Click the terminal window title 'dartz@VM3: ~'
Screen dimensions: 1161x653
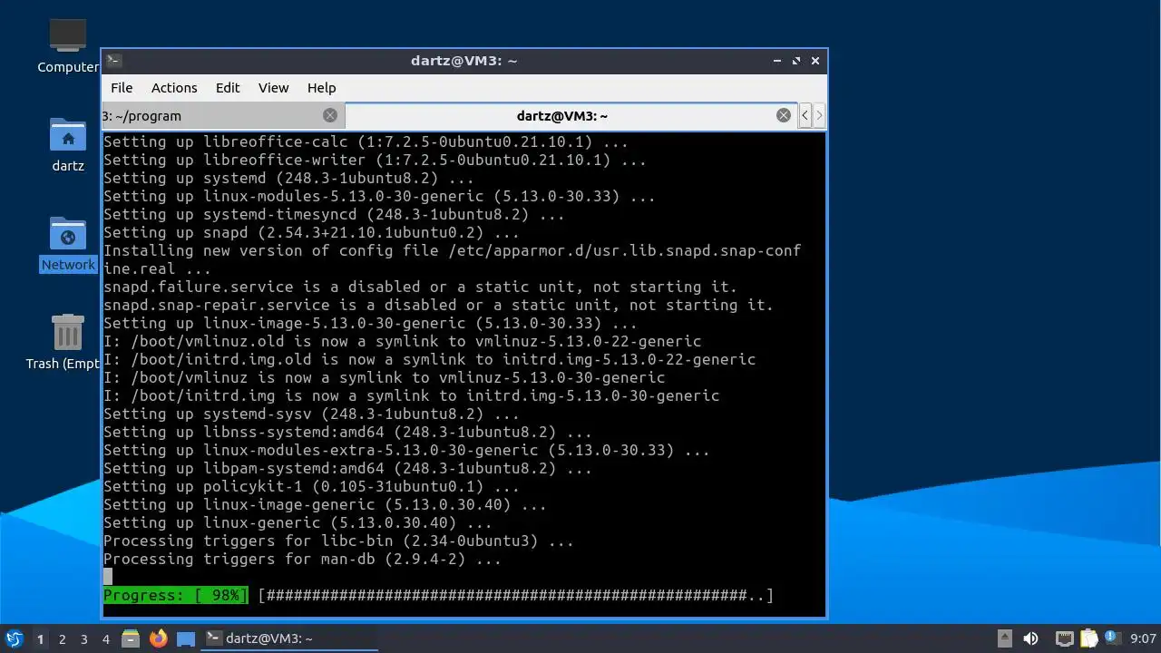(x=463, y=61)
